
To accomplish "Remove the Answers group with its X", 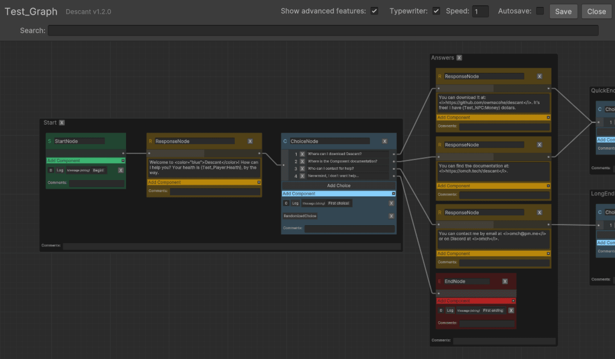I will point(459,58).
